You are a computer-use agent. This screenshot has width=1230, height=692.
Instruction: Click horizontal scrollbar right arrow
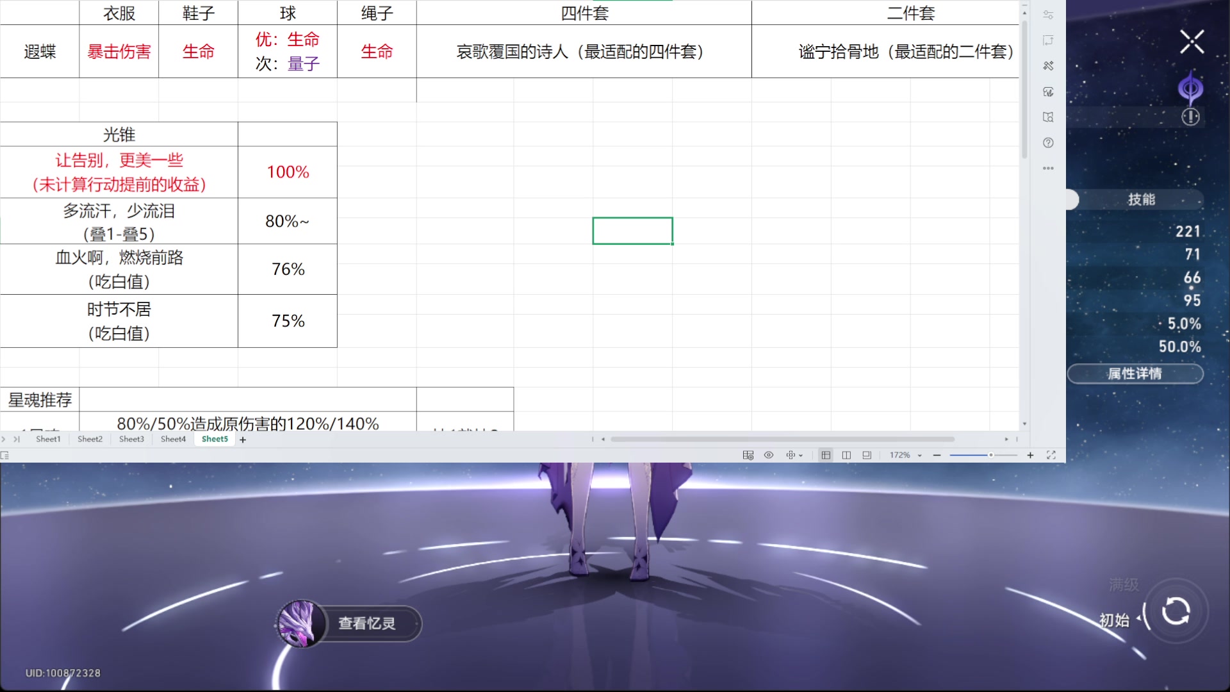[x=1006, y=440]
